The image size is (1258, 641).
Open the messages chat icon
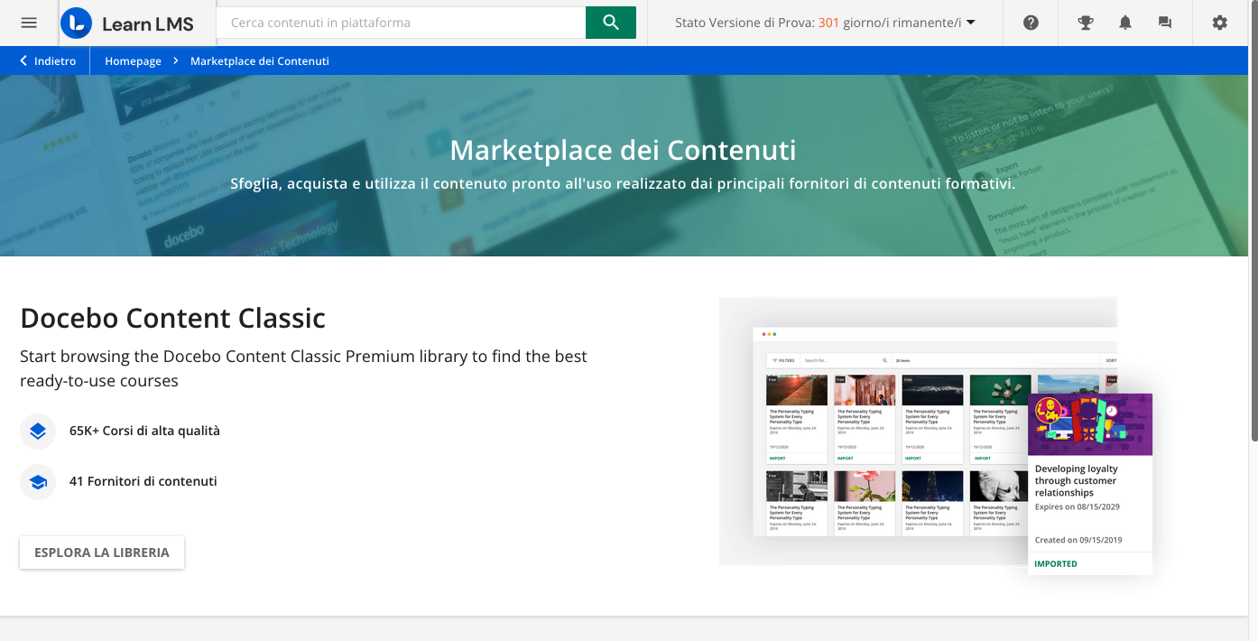[1165, 23]
